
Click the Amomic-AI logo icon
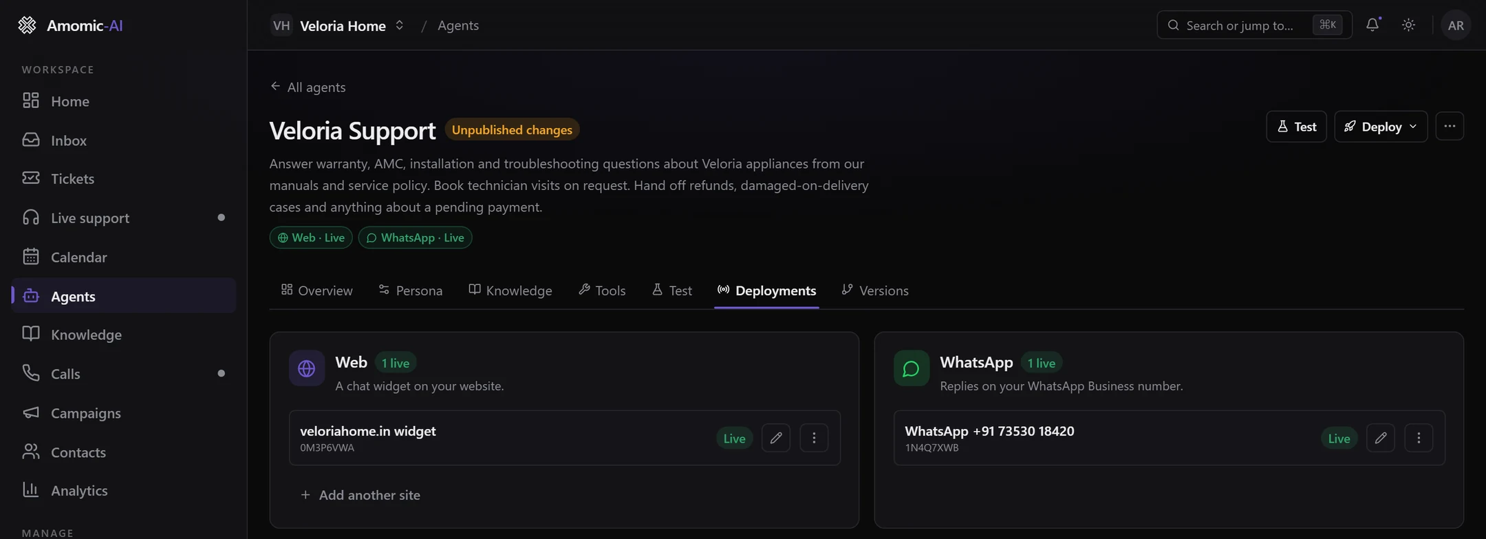pos(27,25)
